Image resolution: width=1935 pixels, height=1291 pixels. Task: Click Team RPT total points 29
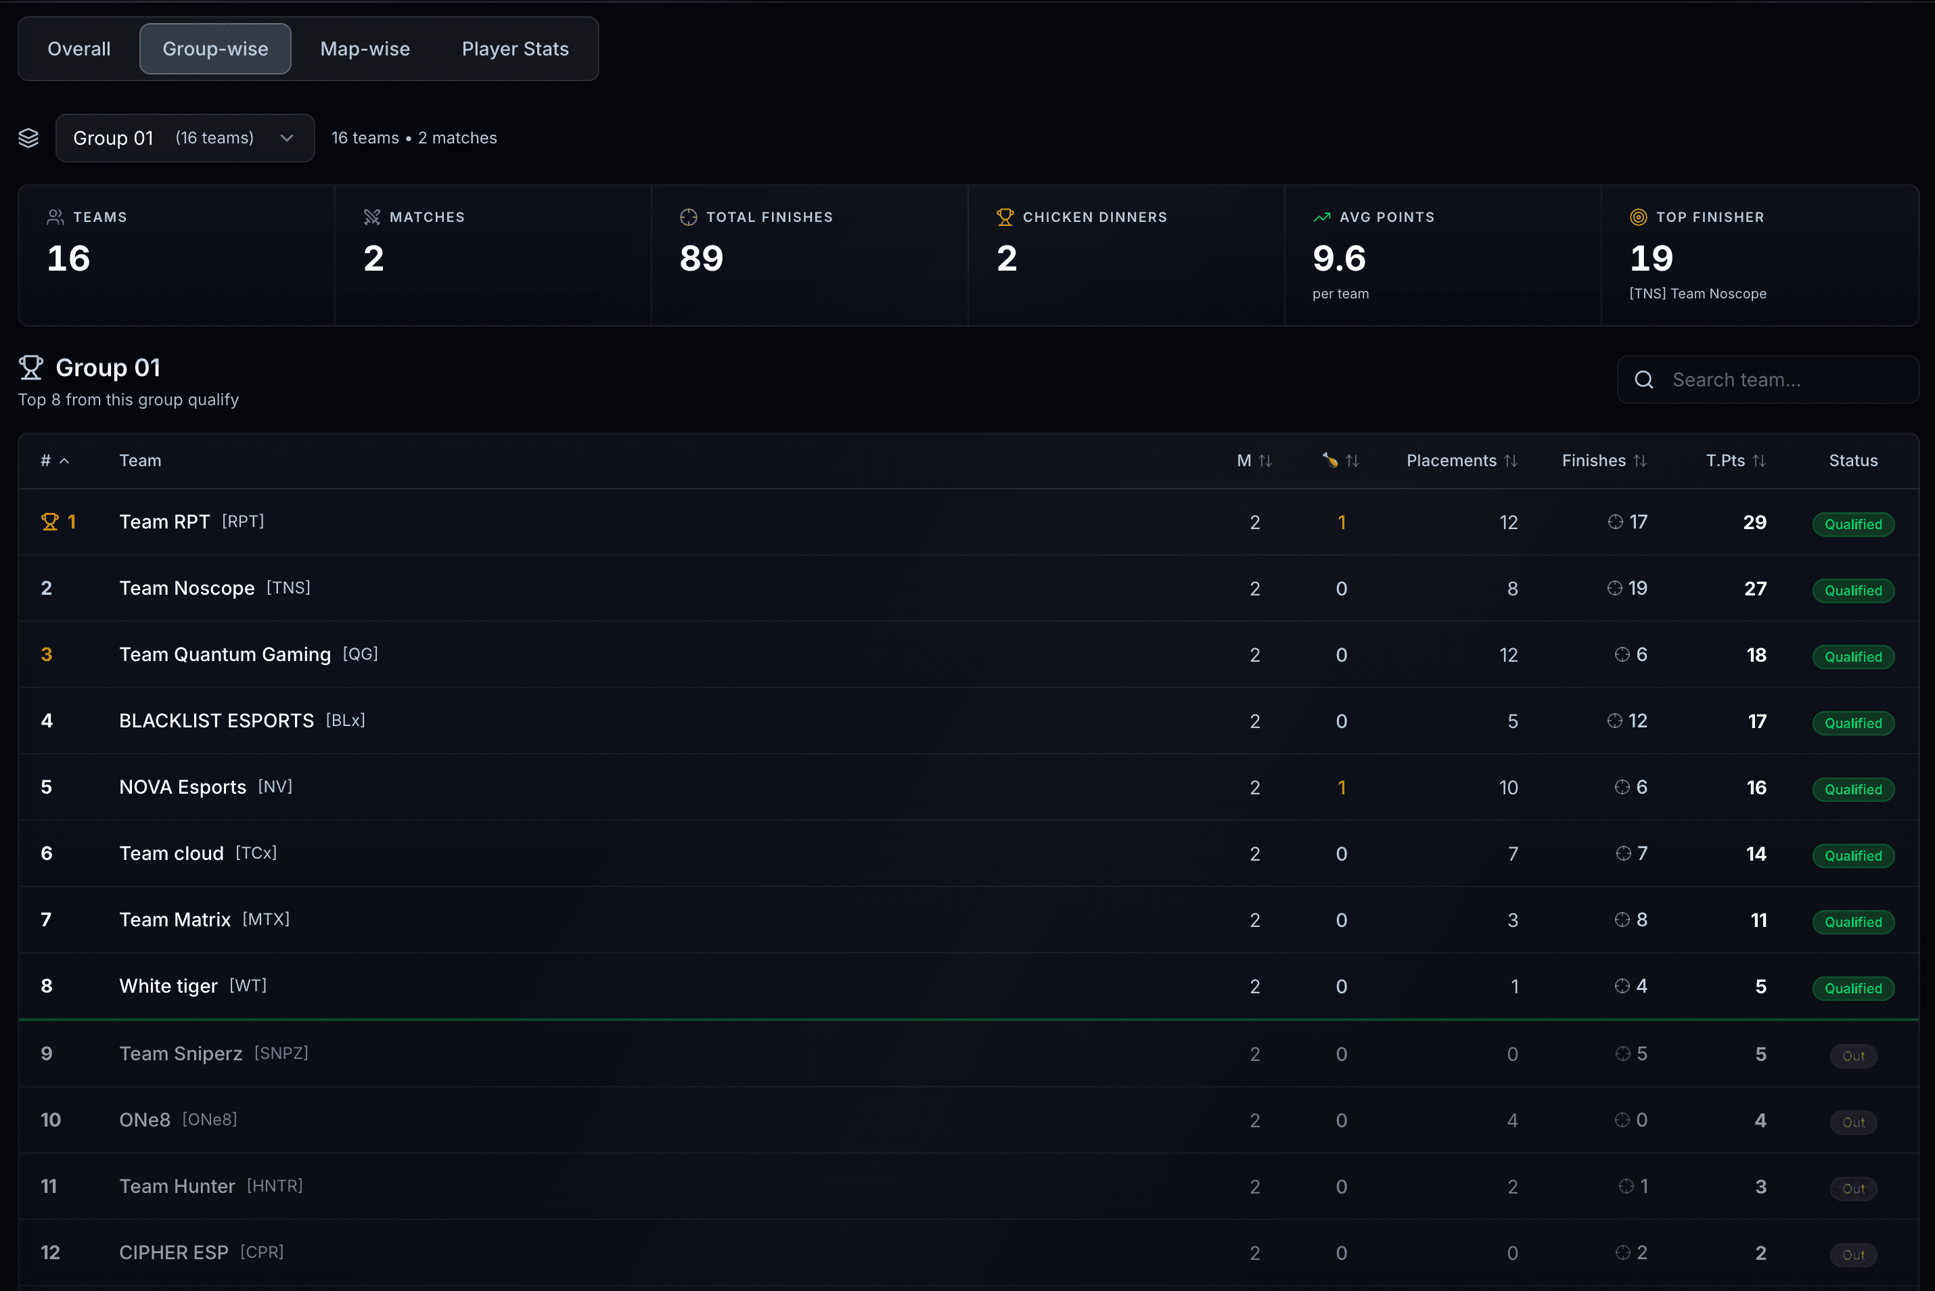tap(1754, 522)
